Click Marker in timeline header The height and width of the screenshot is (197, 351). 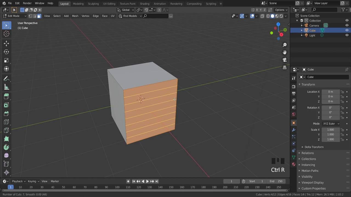55,181
